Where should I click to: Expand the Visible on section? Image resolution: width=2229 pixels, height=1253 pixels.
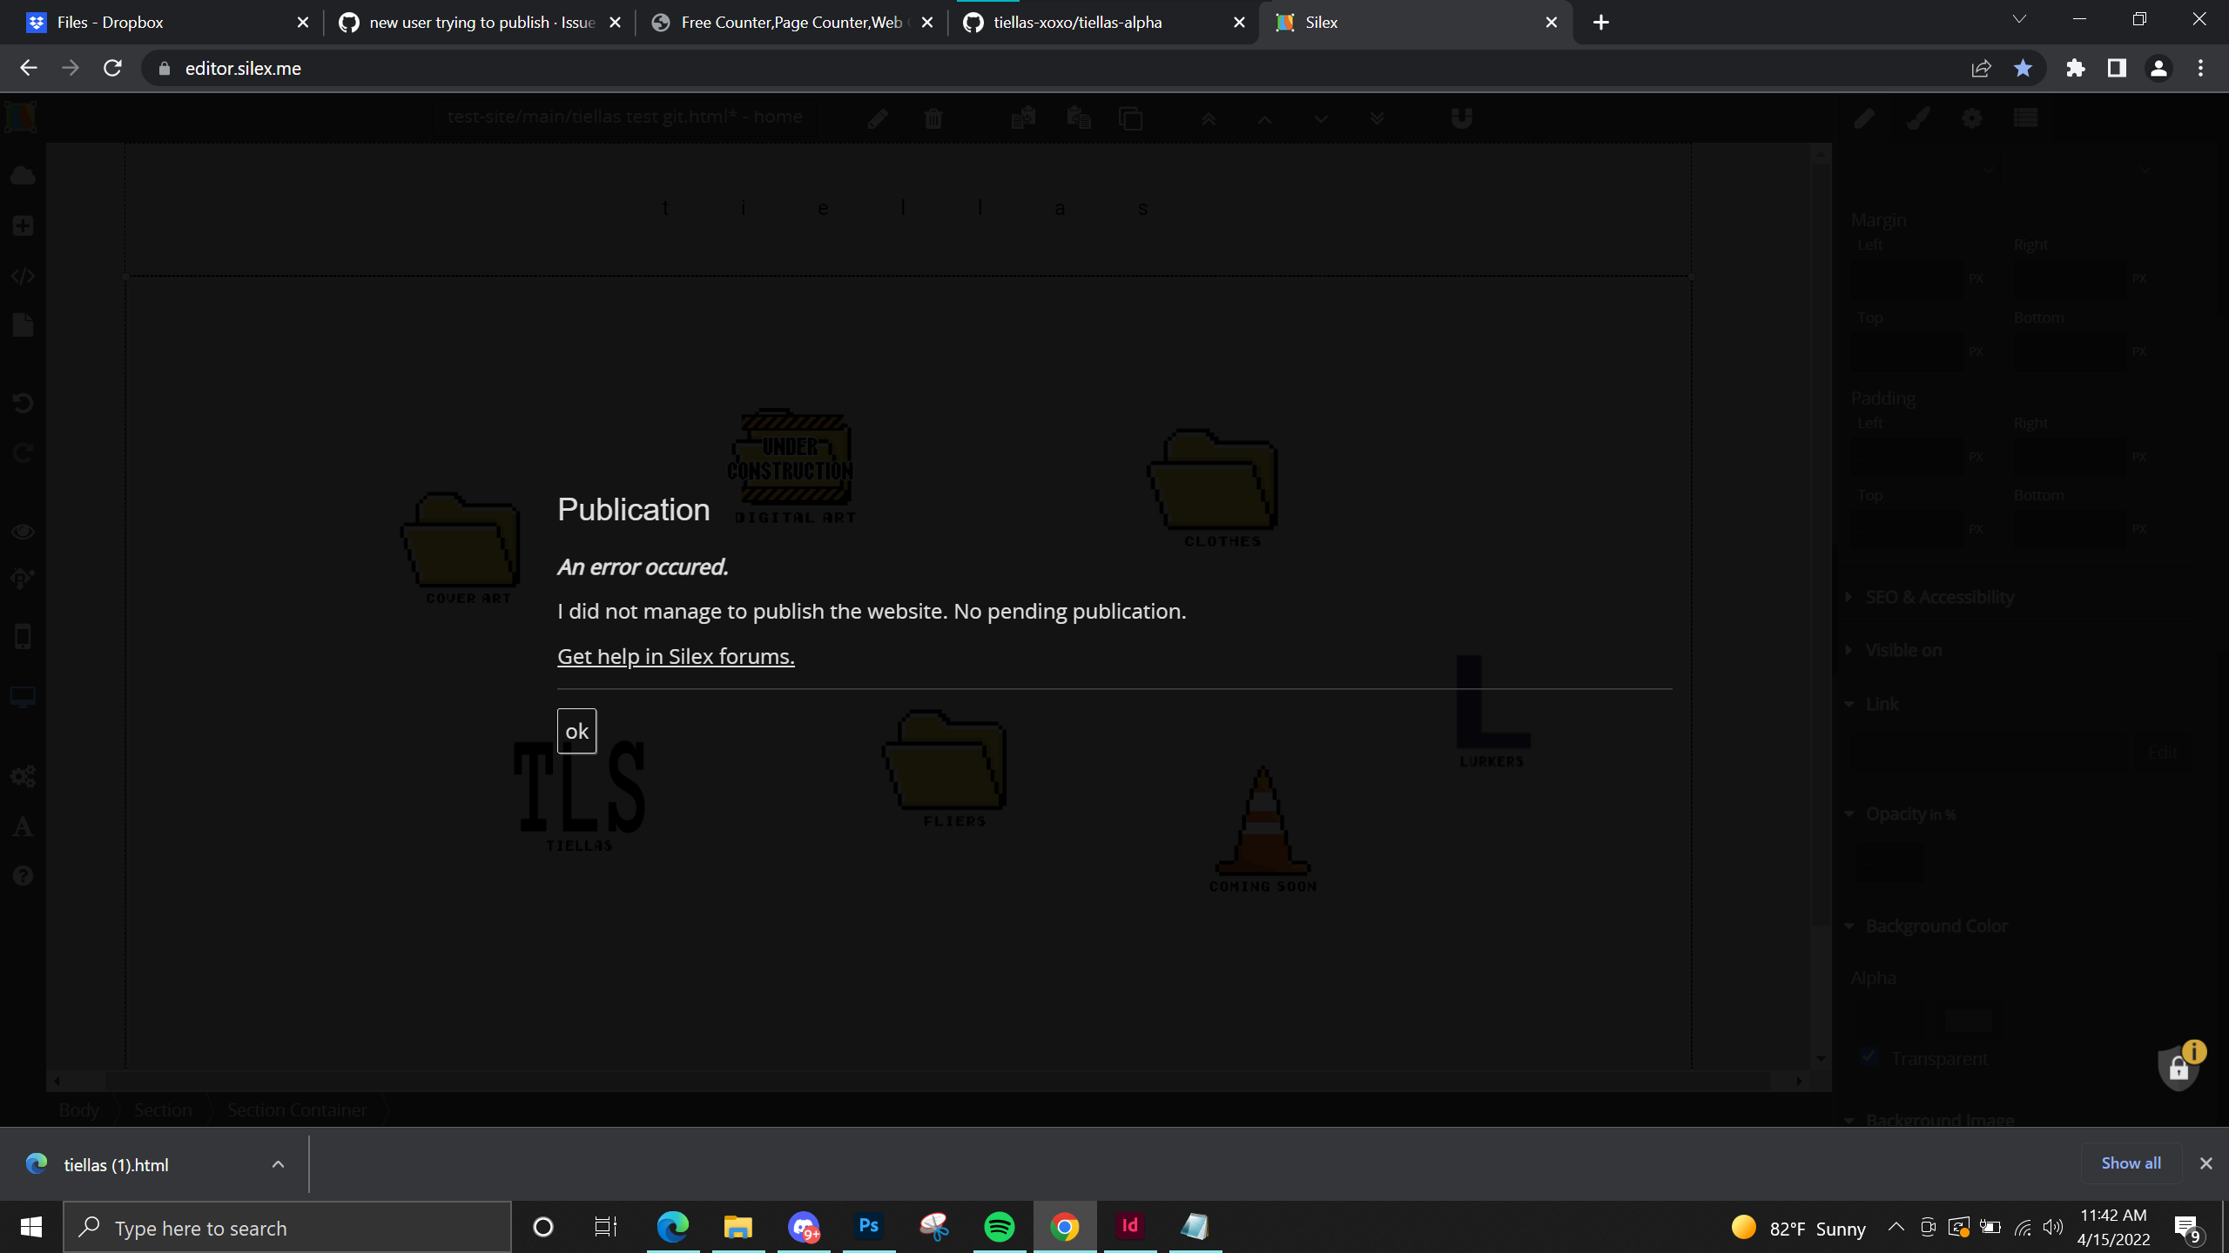1850,649
